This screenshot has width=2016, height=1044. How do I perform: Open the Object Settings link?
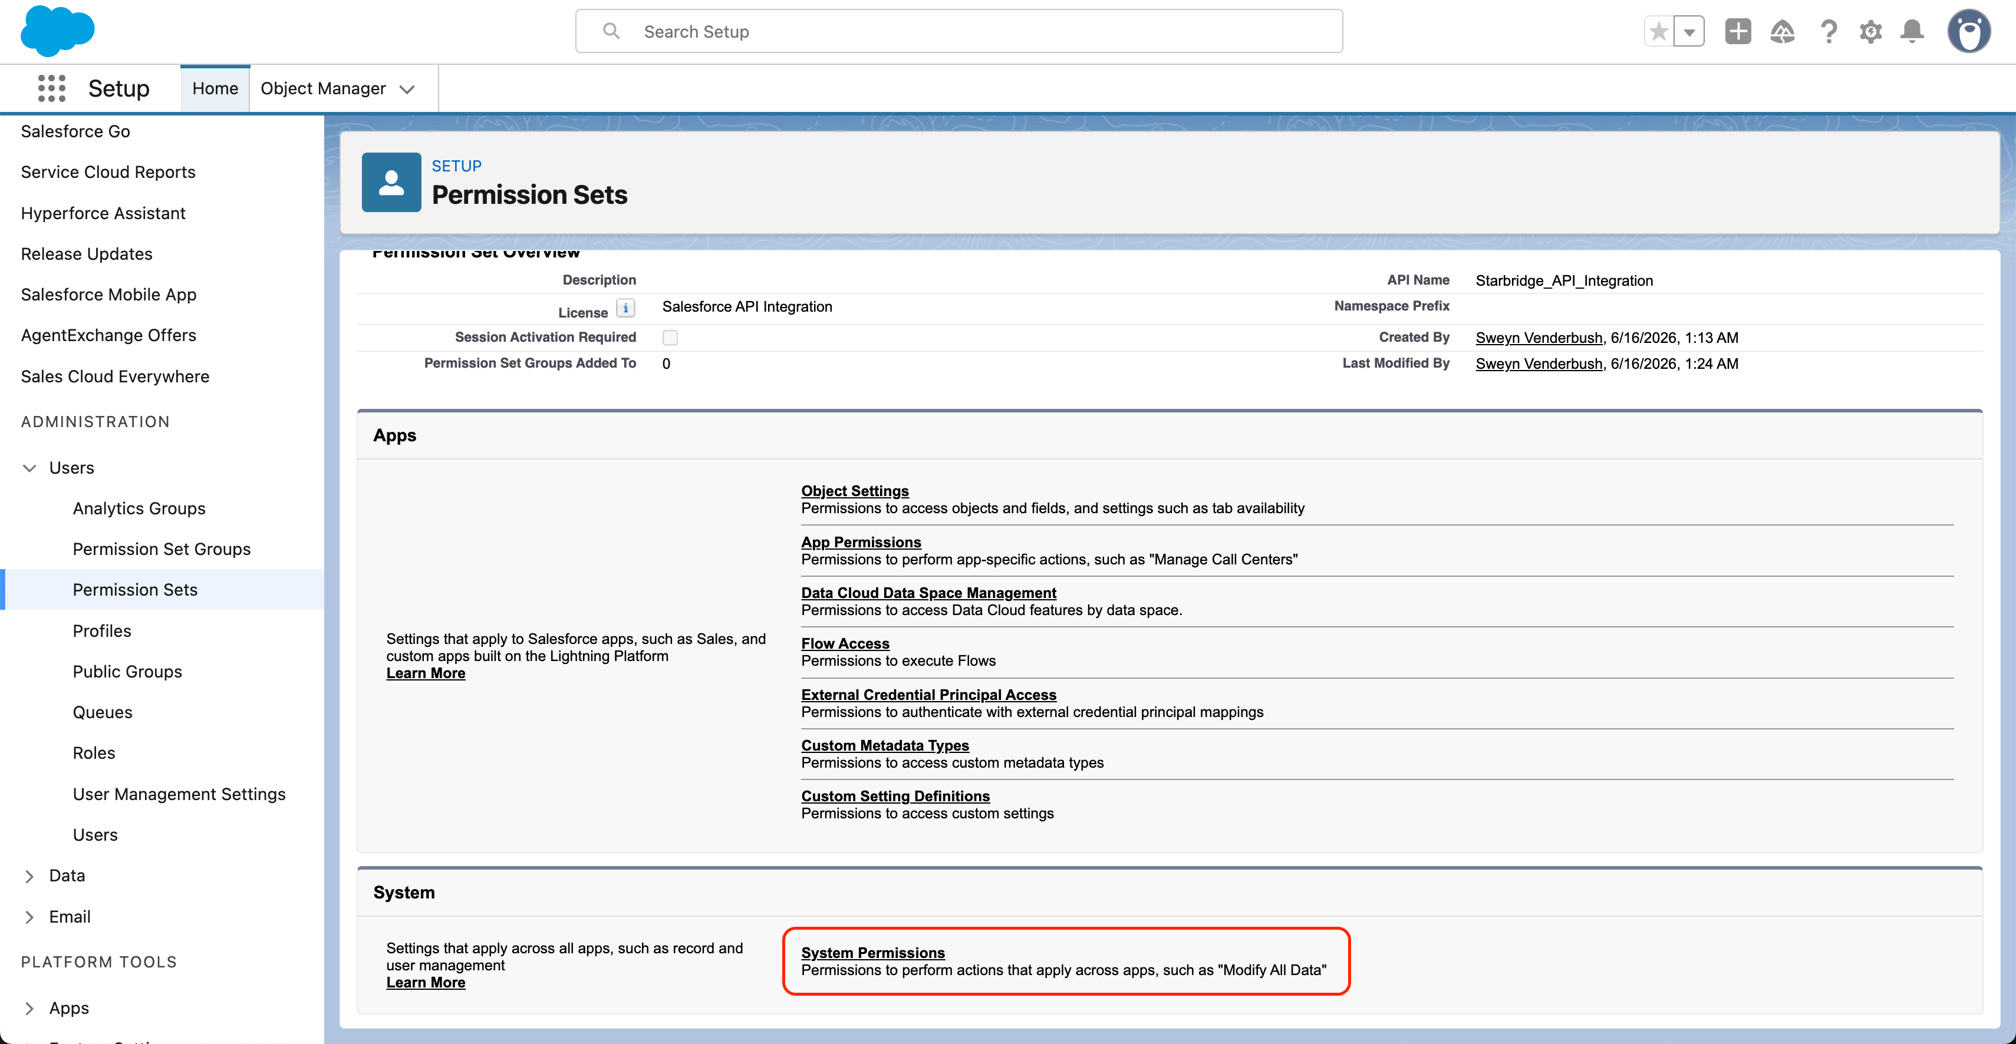855,490
